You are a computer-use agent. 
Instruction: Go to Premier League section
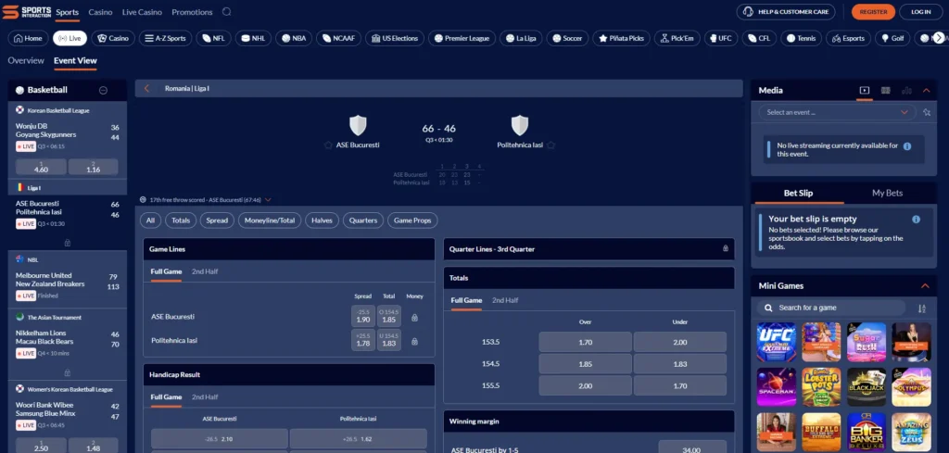(x=462, y=38)
